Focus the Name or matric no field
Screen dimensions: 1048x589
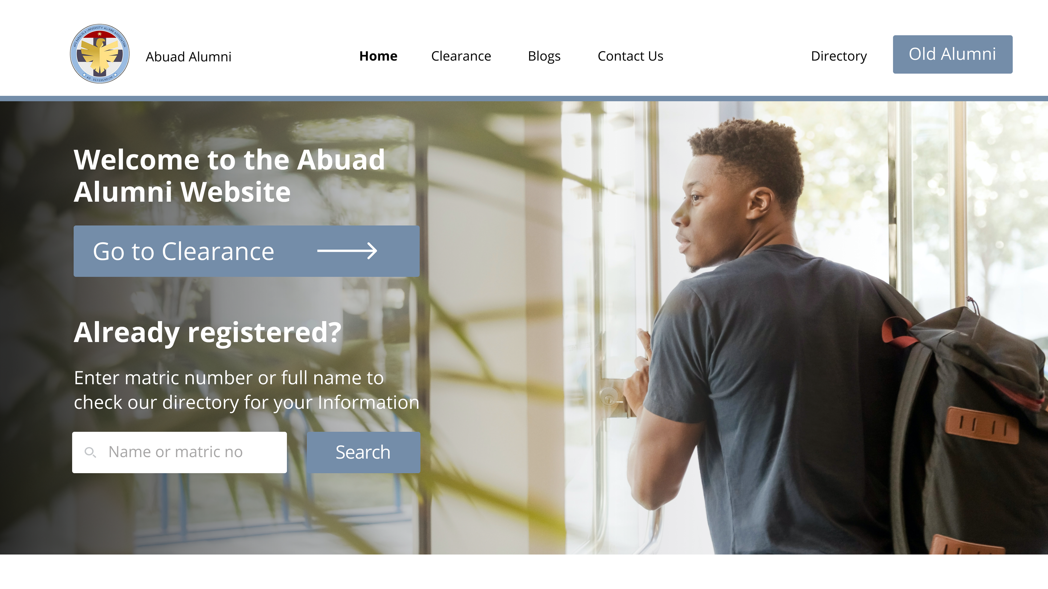coord(179,452)
